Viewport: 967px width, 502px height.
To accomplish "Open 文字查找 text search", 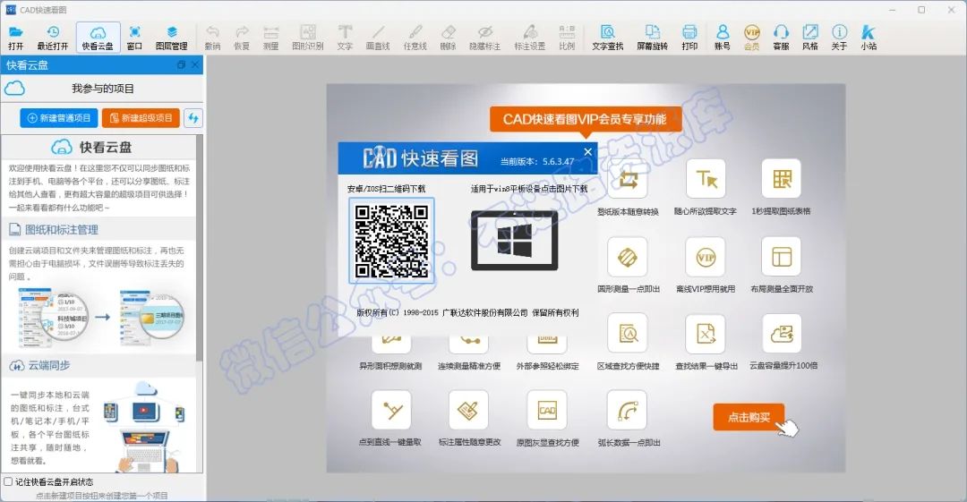I will coord(607,38).
